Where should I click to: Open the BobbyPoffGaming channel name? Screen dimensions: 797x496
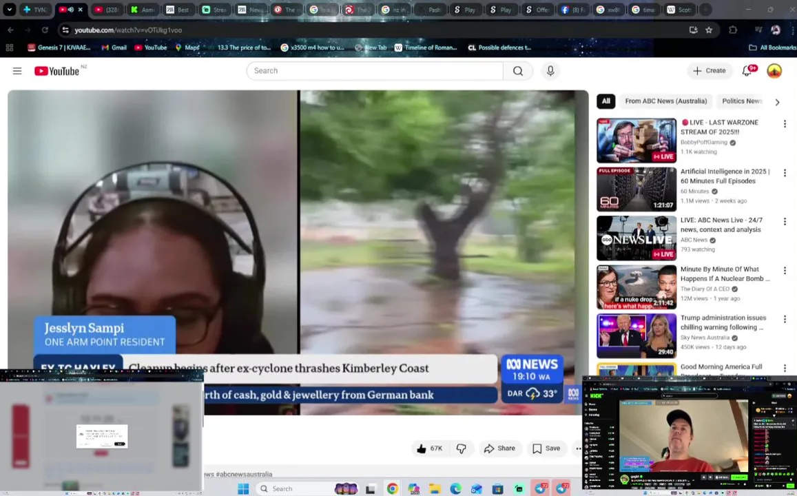coord(703,143)
